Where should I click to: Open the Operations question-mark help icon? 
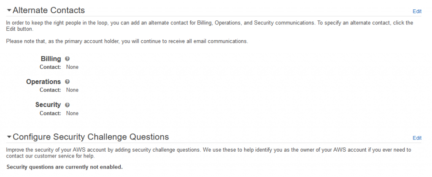point(67,82)
